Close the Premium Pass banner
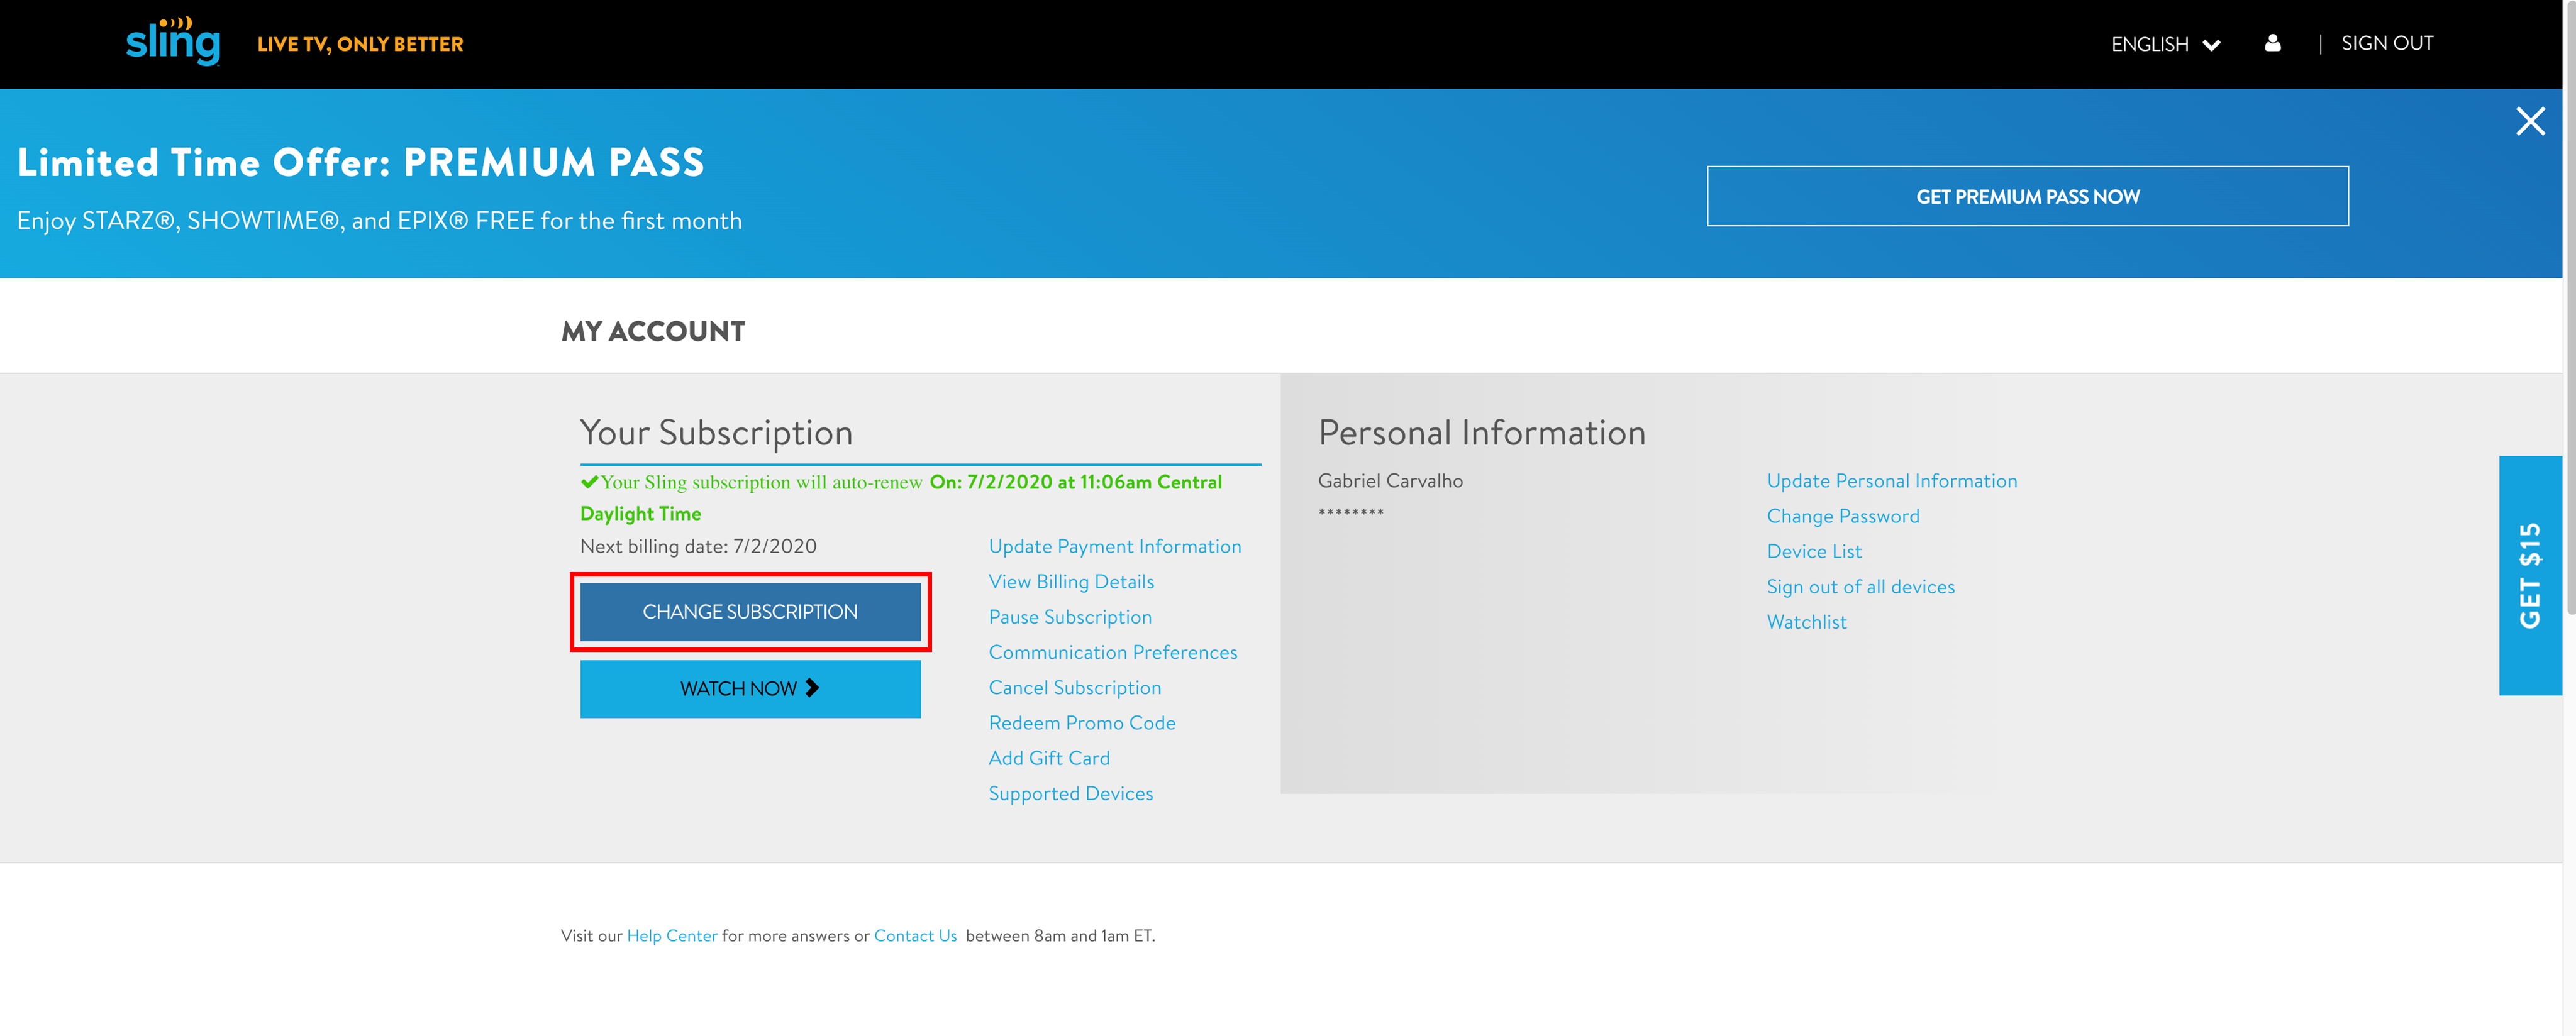Image resolution: width=2576 pixels, height=1036 pixels. pyautogui.click(x=2530, y=122)
